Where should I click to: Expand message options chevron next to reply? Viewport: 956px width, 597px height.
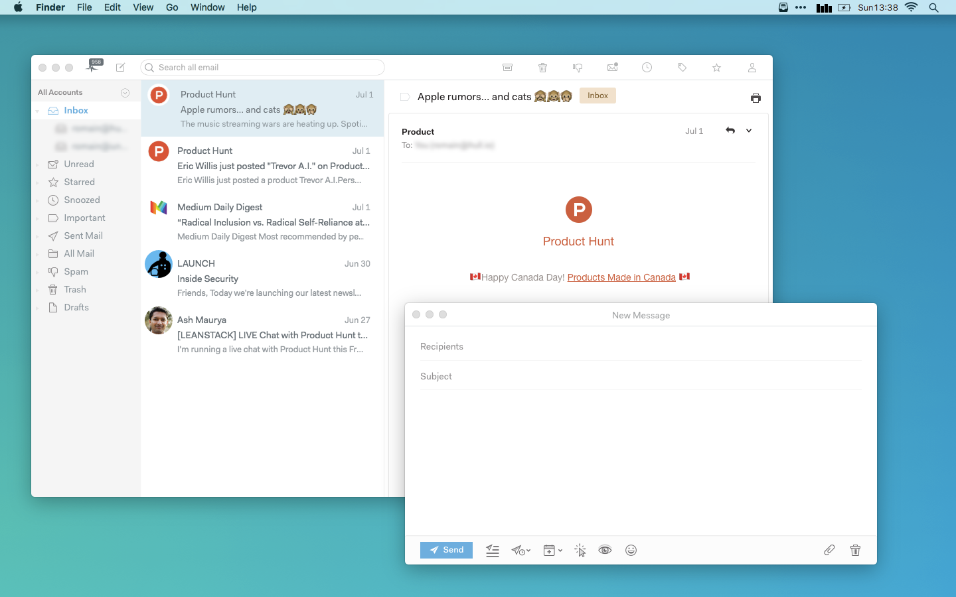(x=749, y=131)
